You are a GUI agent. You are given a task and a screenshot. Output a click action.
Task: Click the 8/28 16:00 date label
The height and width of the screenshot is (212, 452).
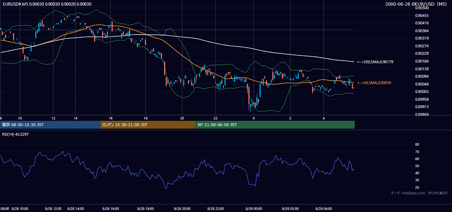110,209
